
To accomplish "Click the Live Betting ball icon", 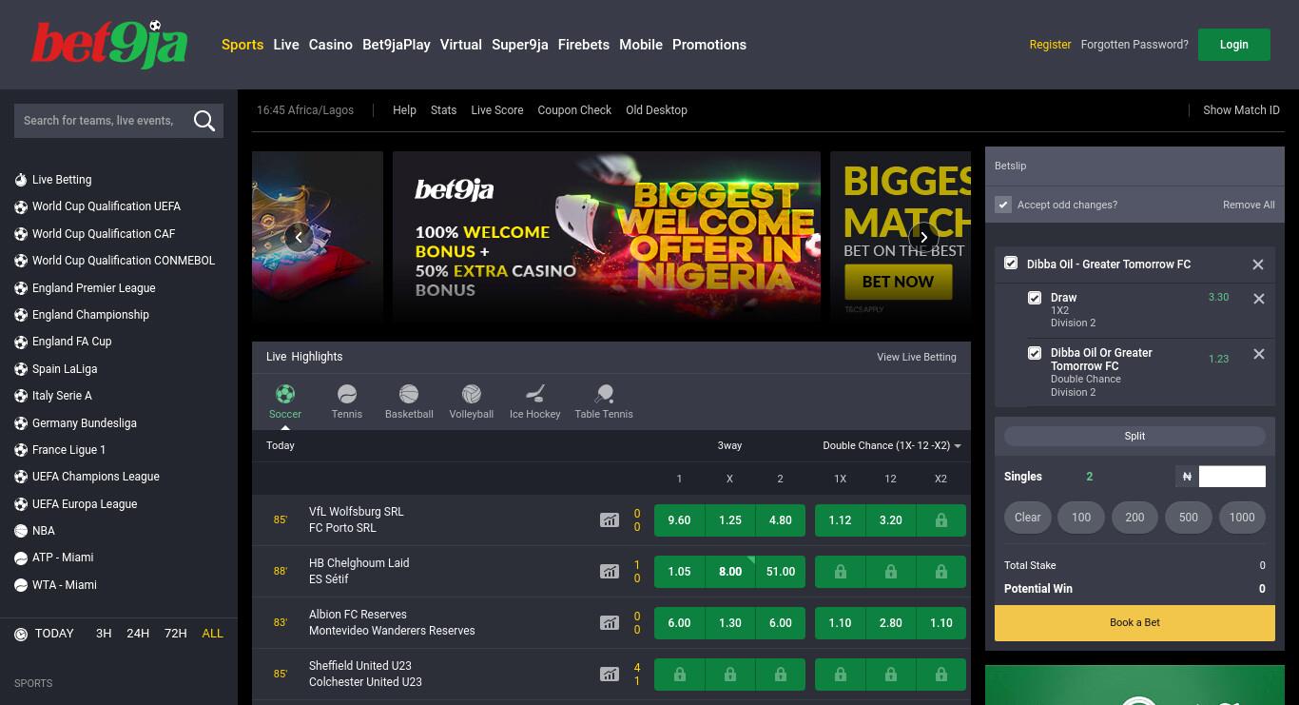I will [x=21, y=180].
